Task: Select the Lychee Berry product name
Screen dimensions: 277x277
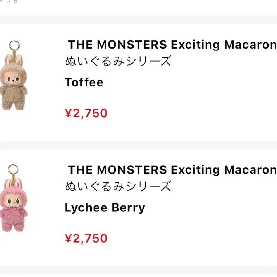Action: tap(105, 208)
